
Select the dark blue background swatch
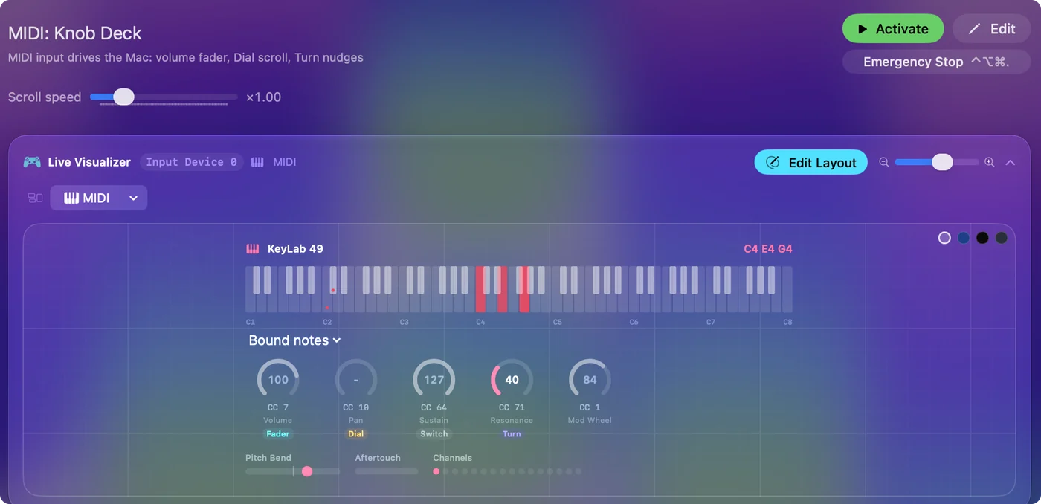click(964, 238)
